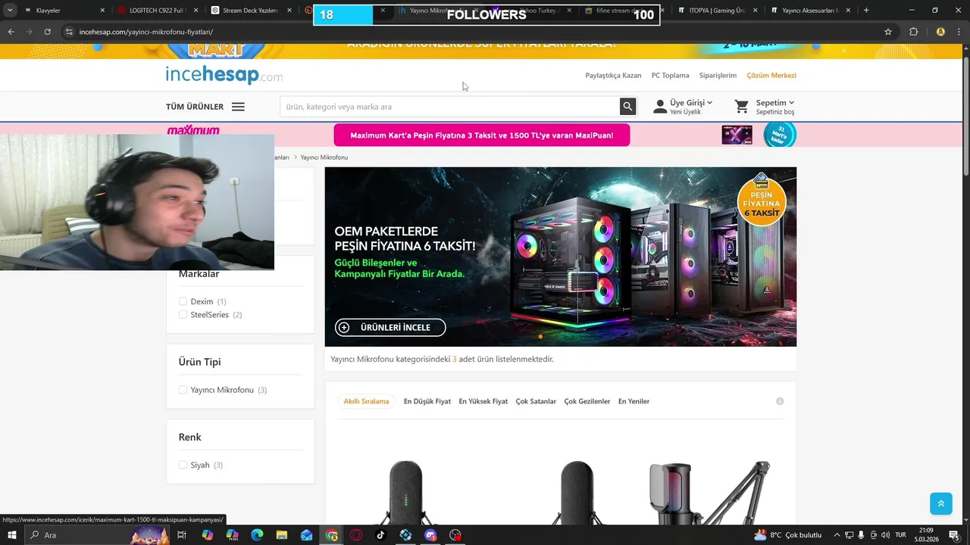Check the Yayıncı Mikrofonu product type filter
This screenshot has height=545, width=970.
click(183, 390)
